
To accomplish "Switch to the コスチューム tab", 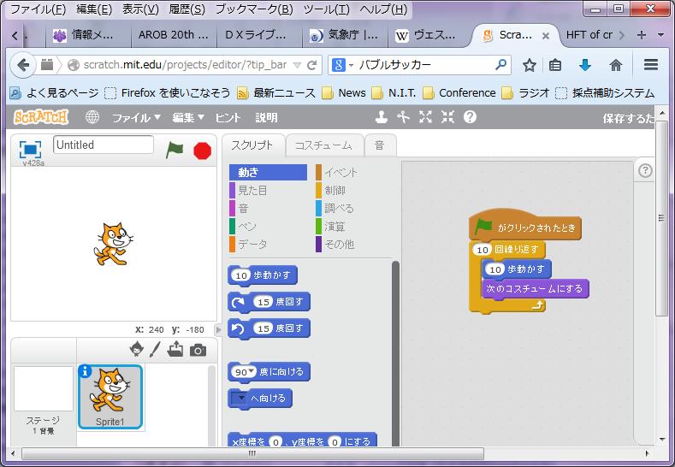I will point(323,145).
